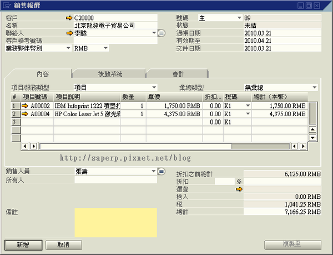Screen dimensions: 333x255
Task: Click 過帳日期 field 2010.03.21
Action: pos(282,33)
